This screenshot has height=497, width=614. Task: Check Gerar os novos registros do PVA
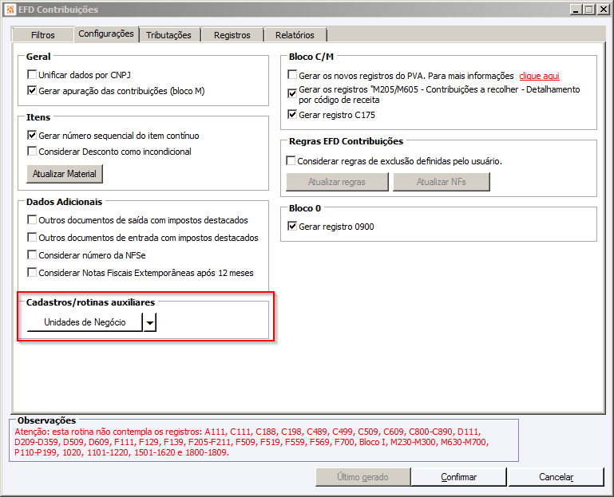[x=292, y=74]
